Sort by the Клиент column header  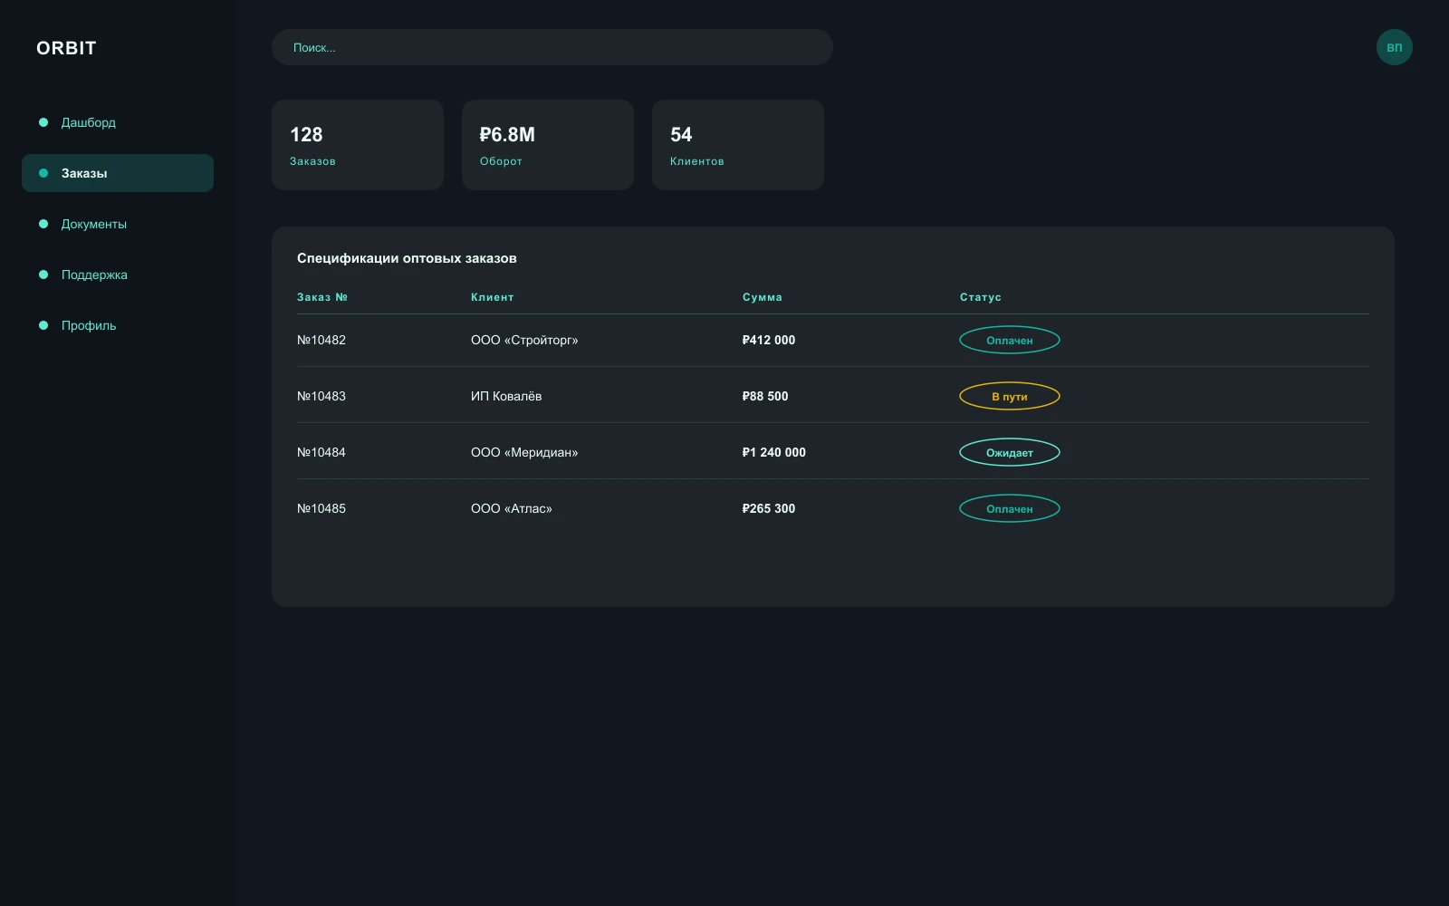[x=493, y=297]
